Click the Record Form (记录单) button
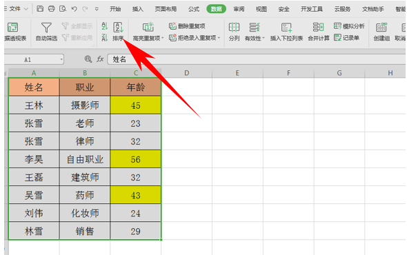 pyautogui.click(x=346, y=38)
